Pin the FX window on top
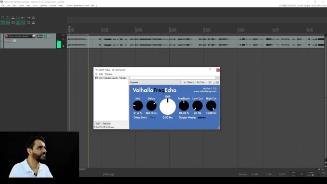This screenshot has height=184, width=327. (210, 70)
